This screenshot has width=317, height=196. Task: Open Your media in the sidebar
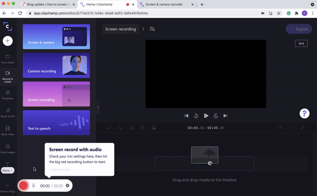pos(8,59)
